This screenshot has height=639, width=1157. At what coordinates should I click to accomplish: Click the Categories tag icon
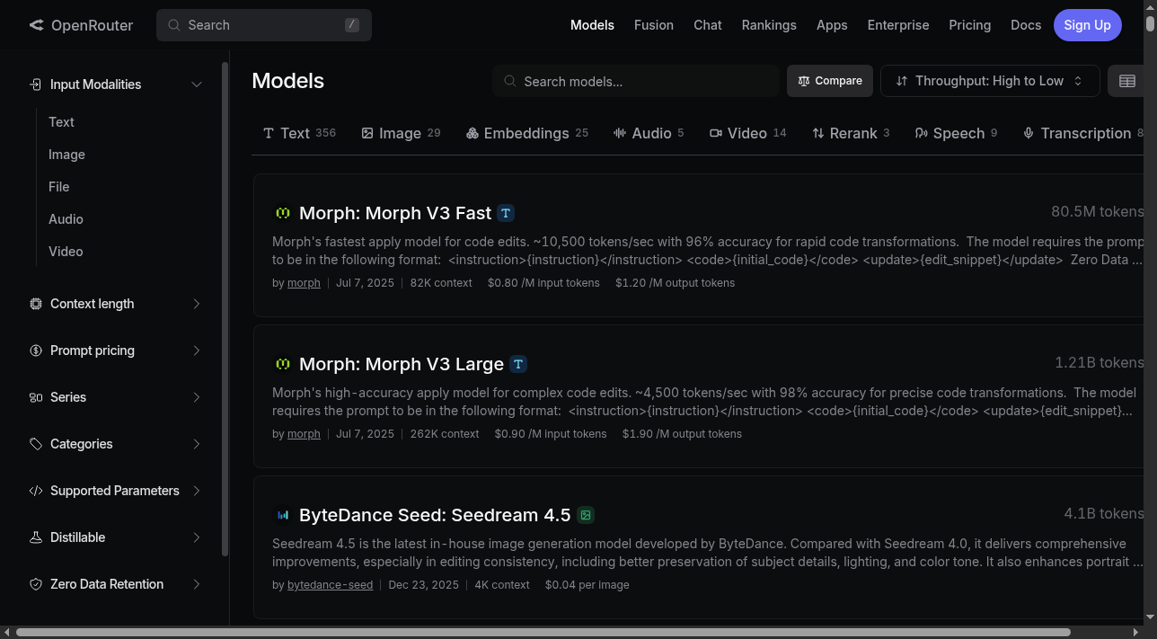[x=36, y=444]
